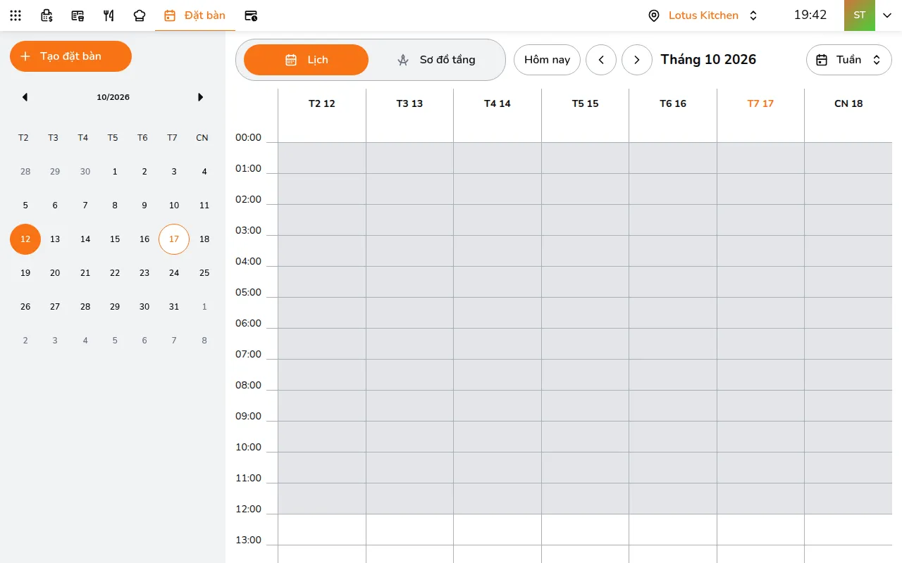Open the cash register icon in top bar
This screenshot has height=563, width=902.
pyautogui.click(x=47, y=15)
